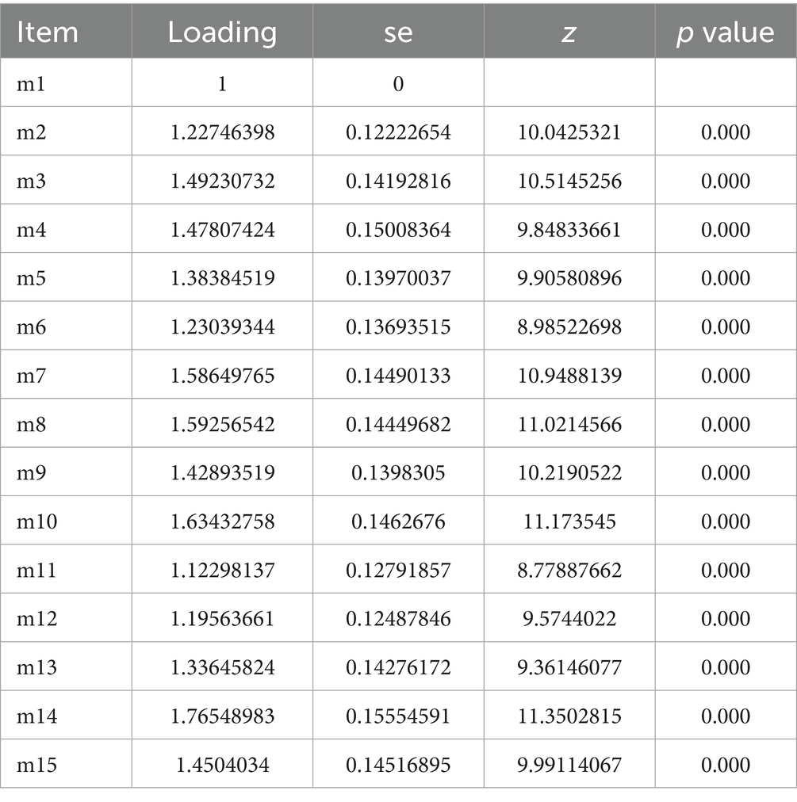Select the p value cell for m9
Screen dimensions: 797x802
[725, 473]
